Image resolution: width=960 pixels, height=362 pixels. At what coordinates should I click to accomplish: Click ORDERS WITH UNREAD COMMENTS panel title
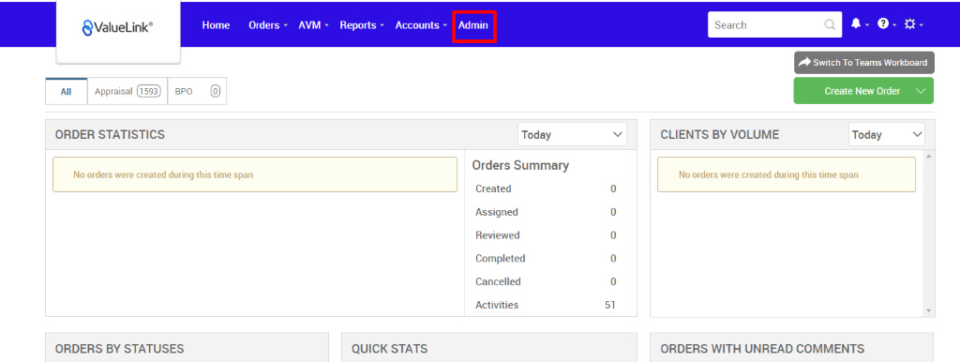coord(762,349)
